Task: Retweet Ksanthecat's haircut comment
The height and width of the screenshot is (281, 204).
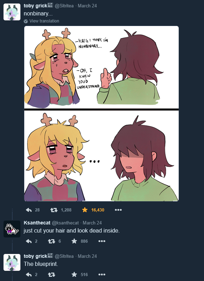Action: click(x=51, y=241)
